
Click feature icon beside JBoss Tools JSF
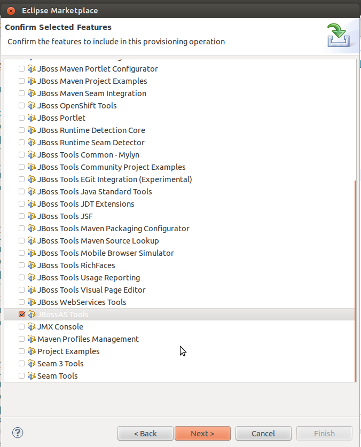(32, 216)
